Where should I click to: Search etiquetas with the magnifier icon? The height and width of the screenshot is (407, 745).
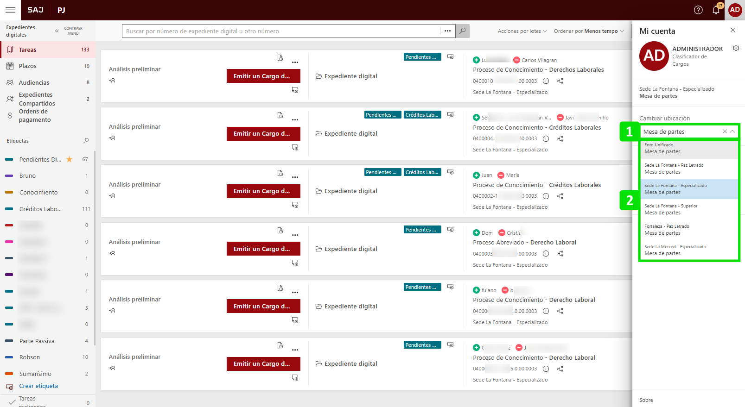coord(86,141)
